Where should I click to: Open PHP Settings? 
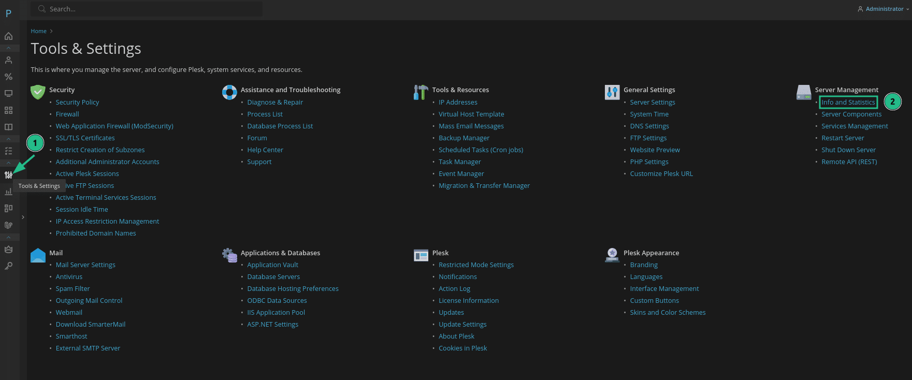point(649,162)
